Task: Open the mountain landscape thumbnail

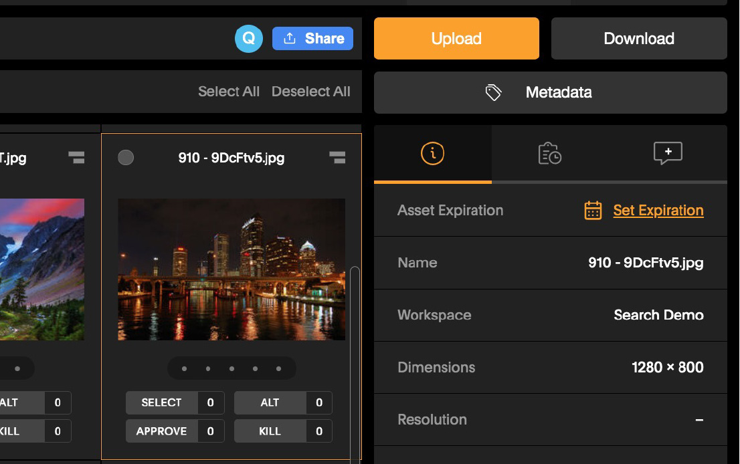Action: pos(42,269)
